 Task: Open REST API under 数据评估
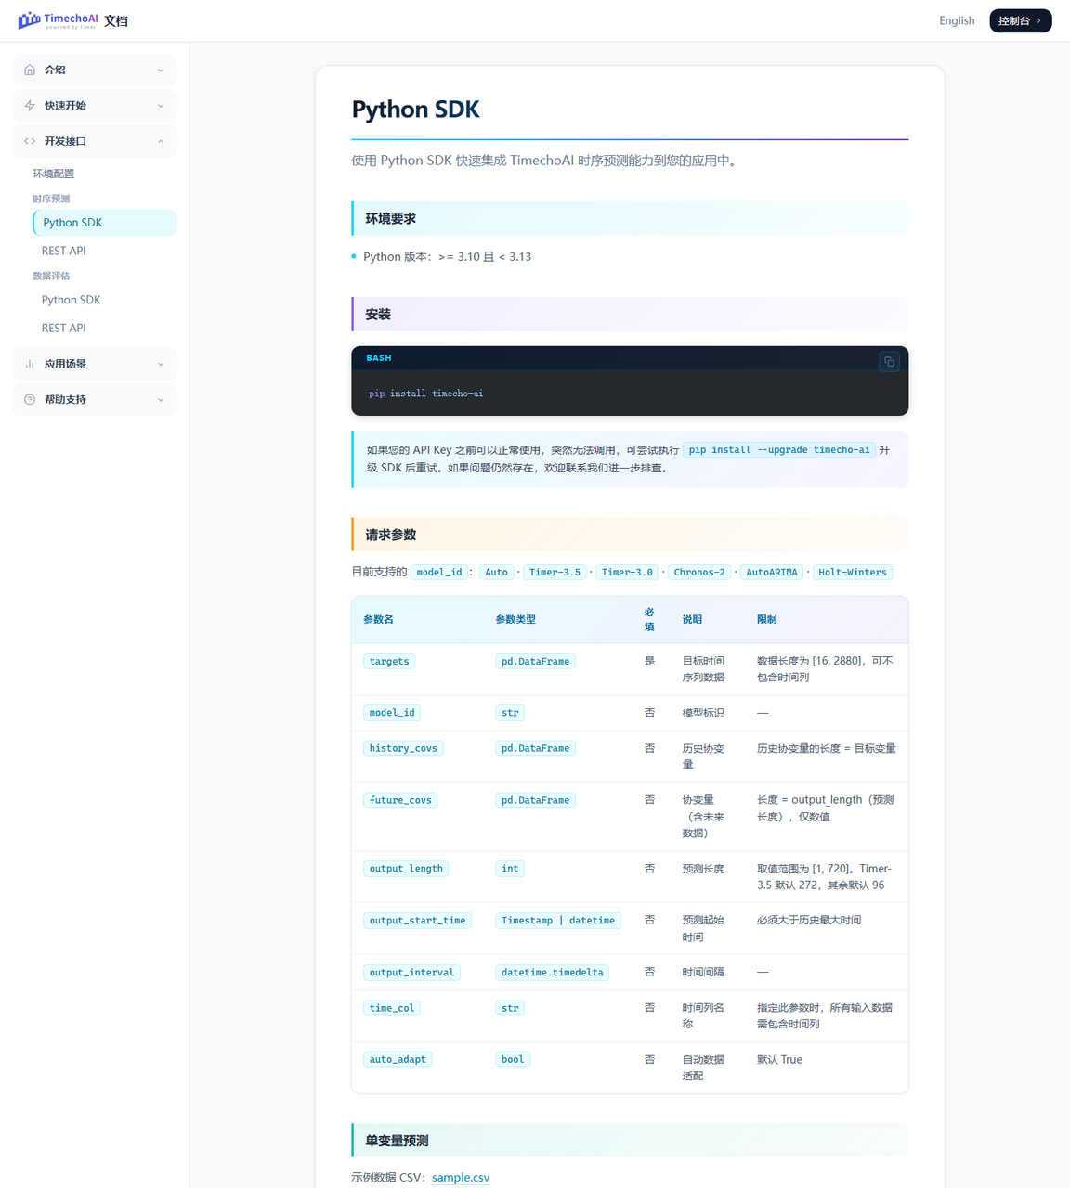pyautogui.click(x=63, y=328)
